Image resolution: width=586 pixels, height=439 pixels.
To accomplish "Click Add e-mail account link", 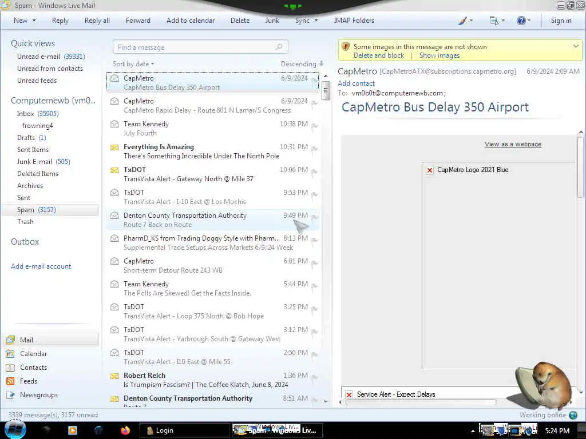I will (x=41, y=266).
